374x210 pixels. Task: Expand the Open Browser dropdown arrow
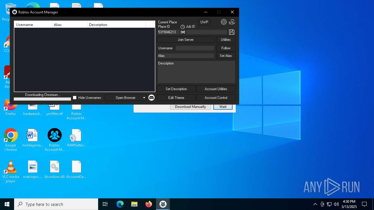click(144, 98)
